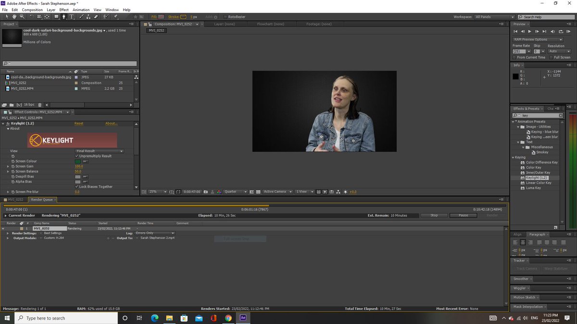577x324 pixels.
Task: Select the Clone Stamp tool
Action: pos(88,16)
